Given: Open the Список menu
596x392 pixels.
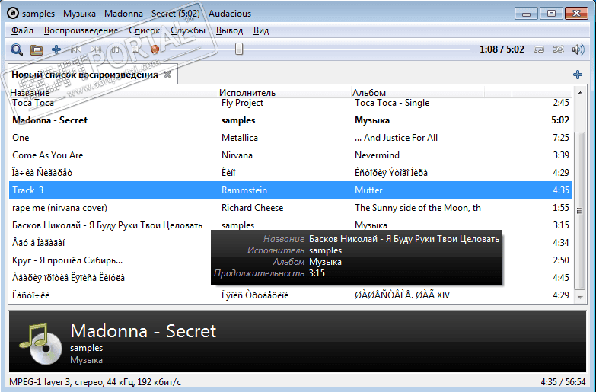Looking at the screenshot, I should pos(144,30).
